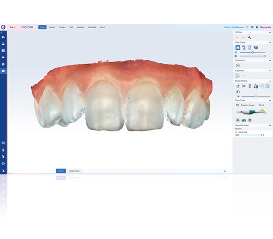The image size is (273, 239).
Task: Expand the bottom Scans panel arrow
Action: click(225, 171)
